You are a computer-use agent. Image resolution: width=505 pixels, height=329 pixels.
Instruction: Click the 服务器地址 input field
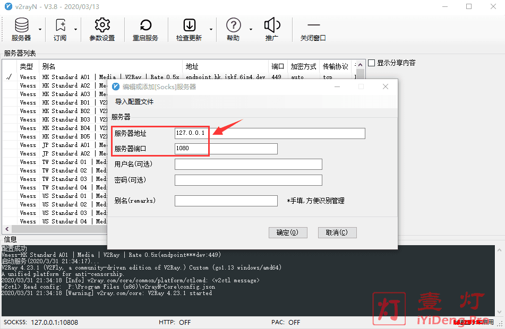[270, 133]
